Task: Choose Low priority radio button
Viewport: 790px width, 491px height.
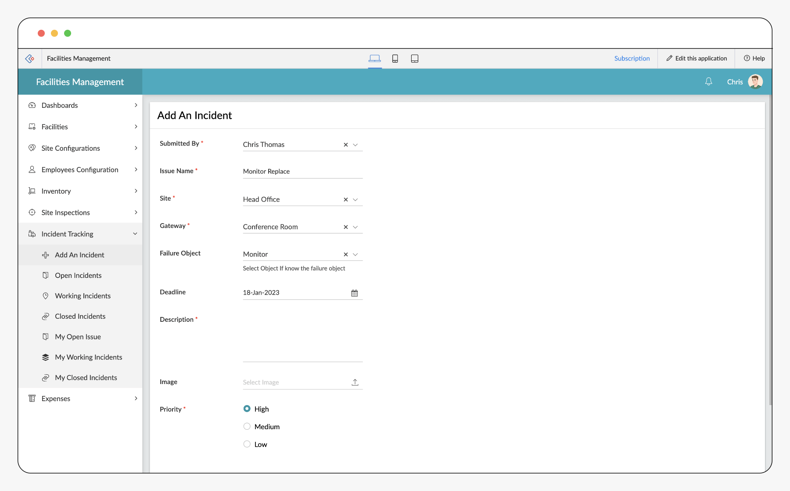Action: [x=247, y=444]
